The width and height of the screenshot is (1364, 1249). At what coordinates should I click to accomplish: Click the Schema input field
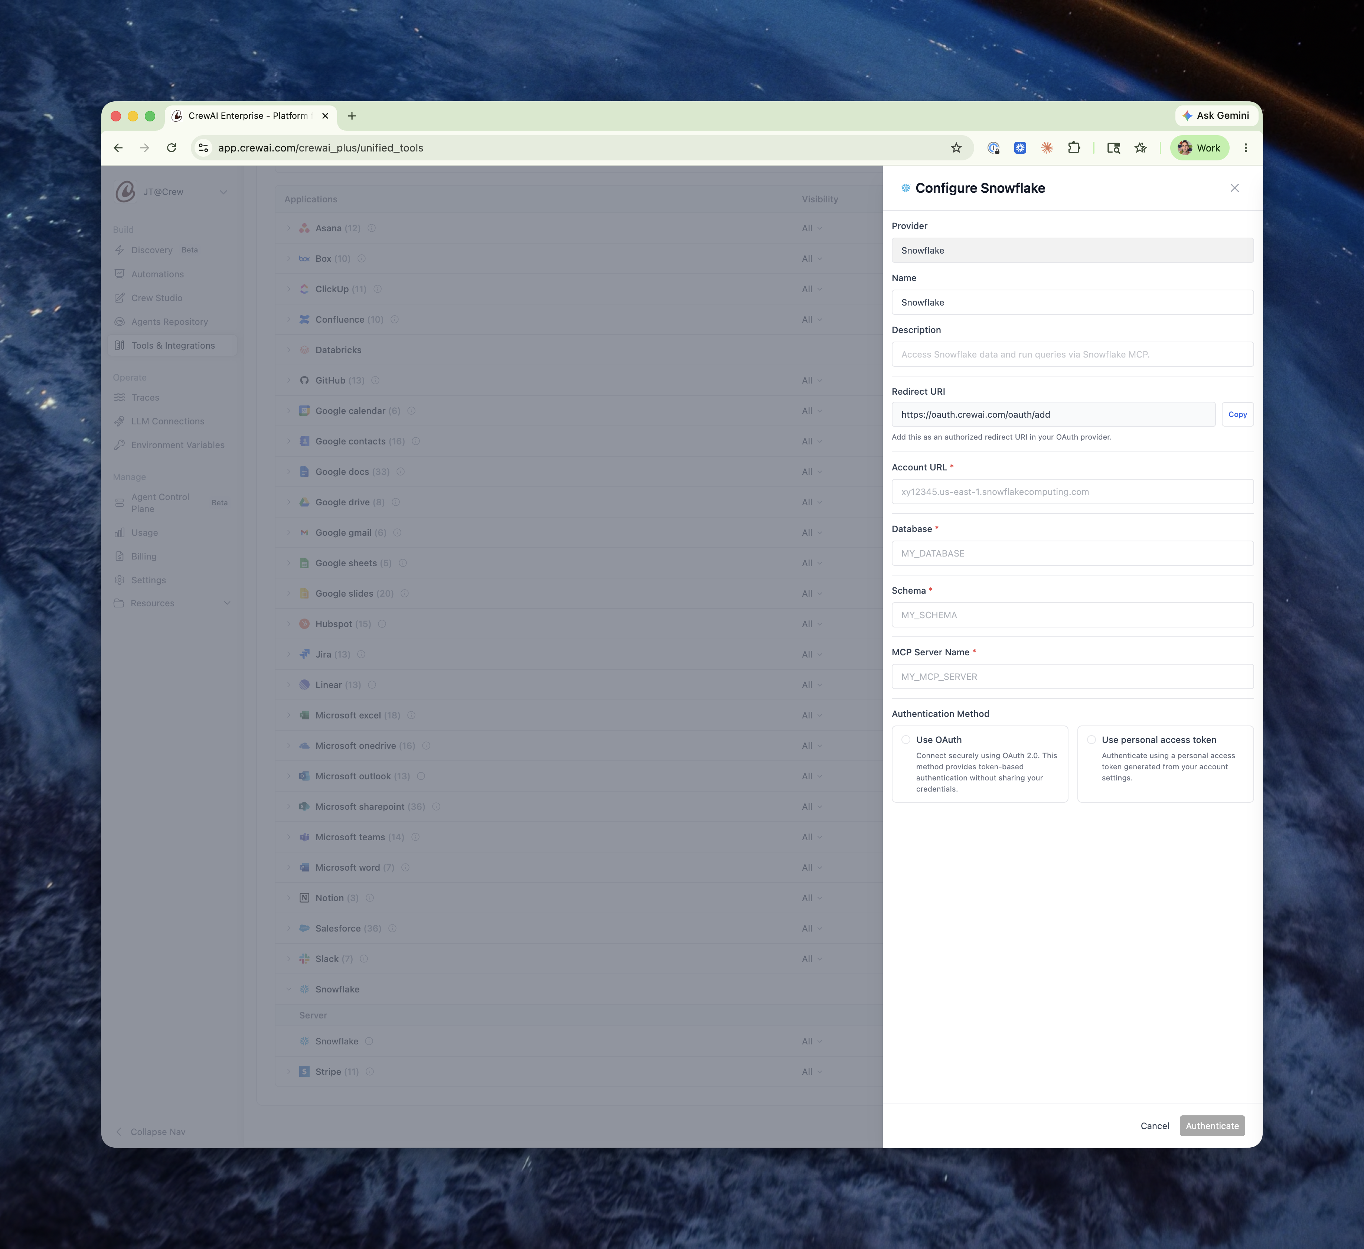coord(1073,614)
